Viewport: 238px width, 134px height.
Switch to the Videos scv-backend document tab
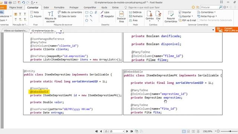[16, 31]
